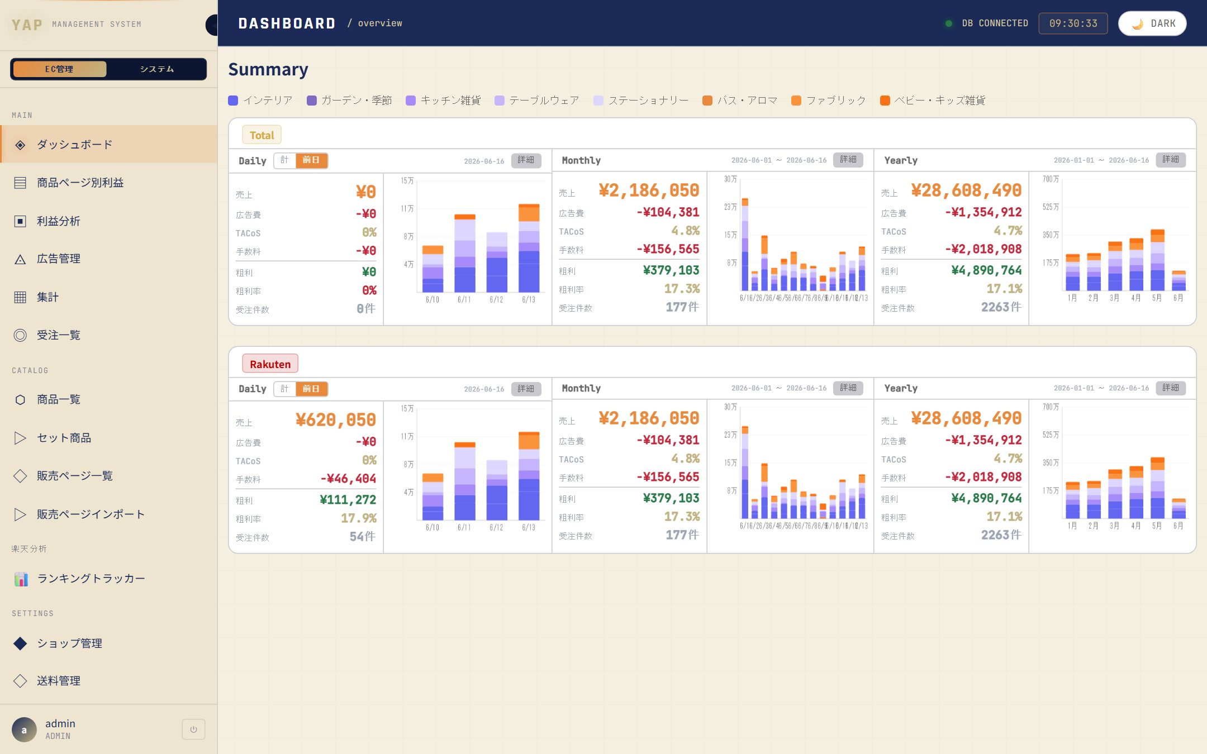
Task: Select 前日 in Rakuten Daily toggle
Action: (311, 389)
